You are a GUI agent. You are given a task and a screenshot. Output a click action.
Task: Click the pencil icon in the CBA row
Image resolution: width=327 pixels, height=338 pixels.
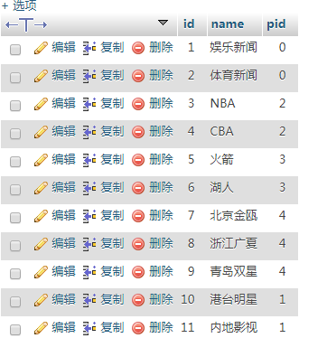coord(41,132)
